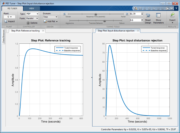
Task: Click Tuned response in Reference tracking legend
Action: [71, 48]
